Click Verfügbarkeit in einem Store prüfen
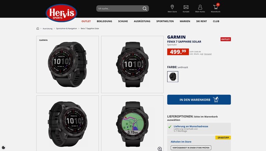Viewport: 266px width, 151px height. (x=191, y=148)
